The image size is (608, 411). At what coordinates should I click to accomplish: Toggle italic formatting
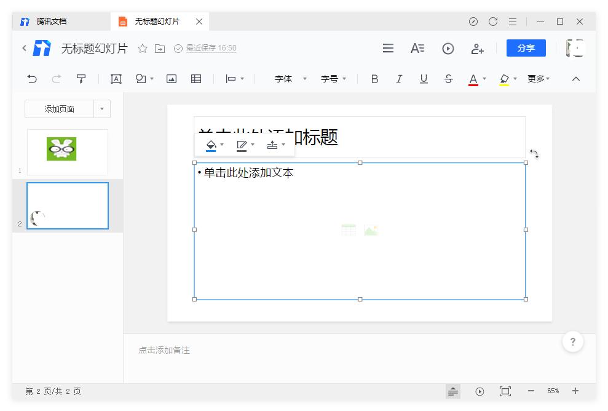point(399,79)
